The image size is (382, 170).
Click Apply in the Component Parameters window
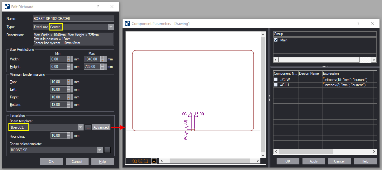(x=314, y=161)
